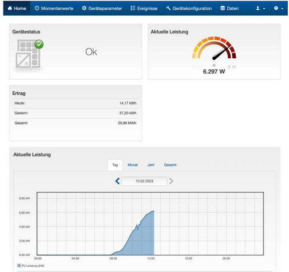Switch to the Monat chart tab
Viewport: 289px width, 272px height.
132,165
